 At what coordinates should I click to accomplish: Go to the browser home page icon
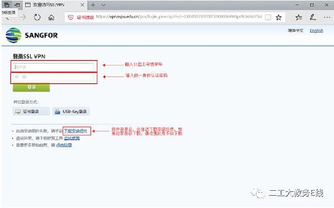51,17
